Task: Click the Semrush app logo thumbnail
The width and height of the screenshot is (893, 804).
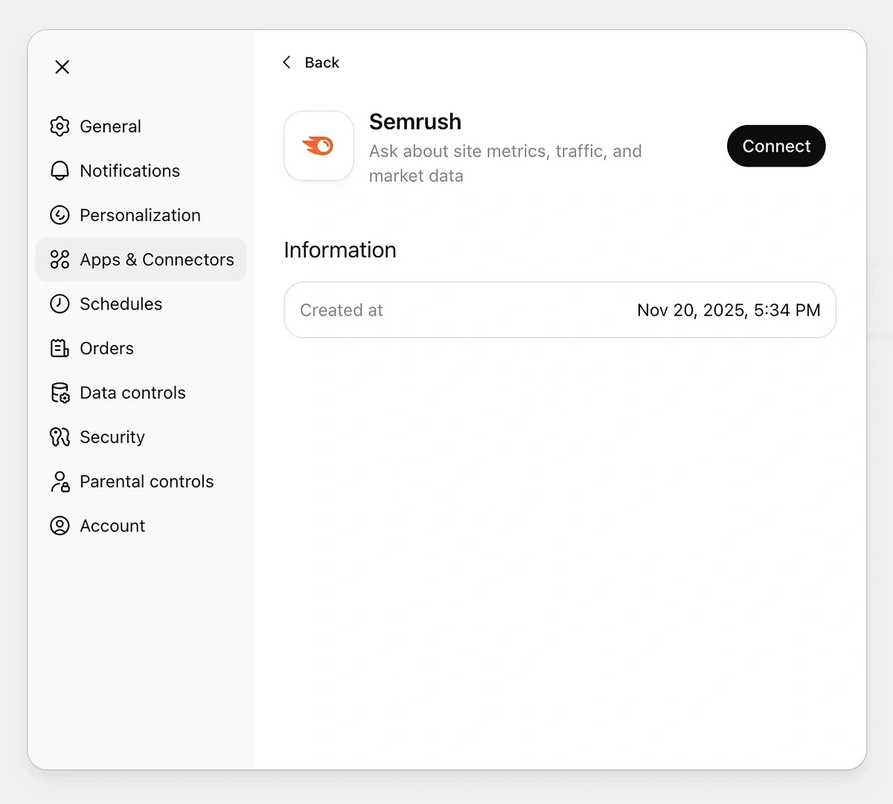Action: [x=319, y=146]
